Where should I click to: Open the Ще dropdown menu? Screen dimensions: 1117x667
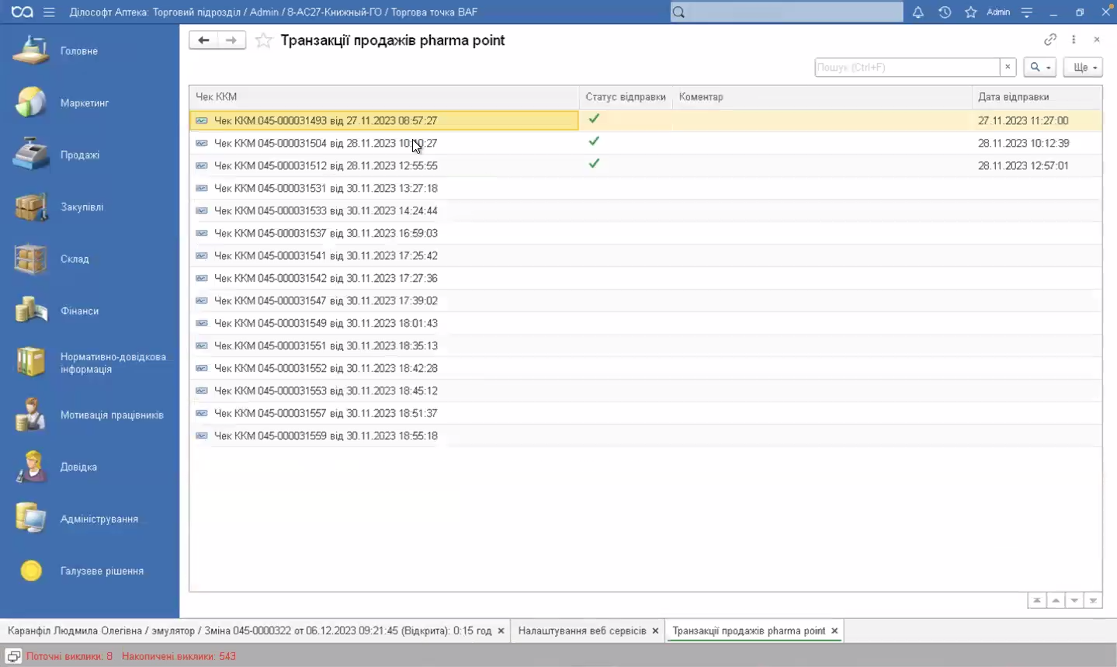(x=1083, y=68)
